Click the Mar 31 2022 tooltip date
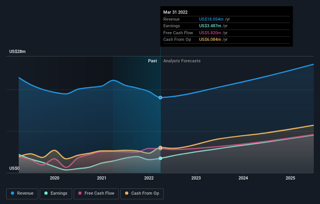 point(175,12)
